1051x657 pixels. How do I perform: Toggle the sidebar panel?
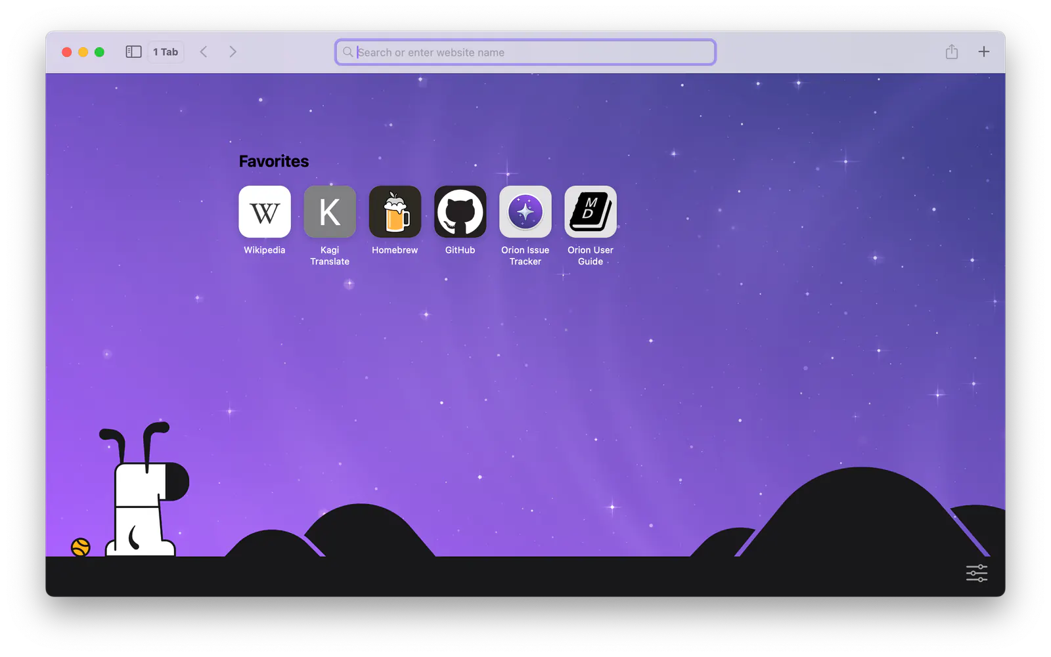click(133, 52)
